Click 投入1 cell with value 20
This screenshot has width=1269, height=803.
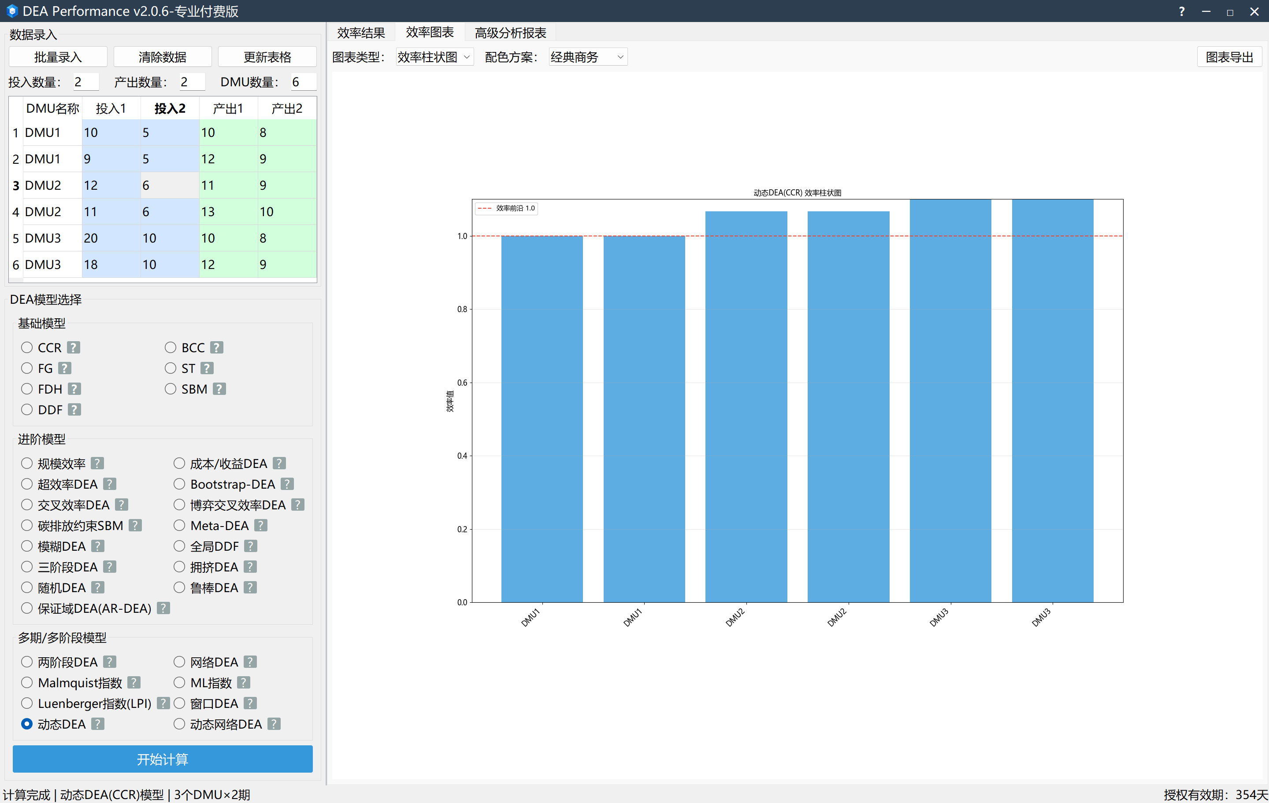tap(111, 238)
